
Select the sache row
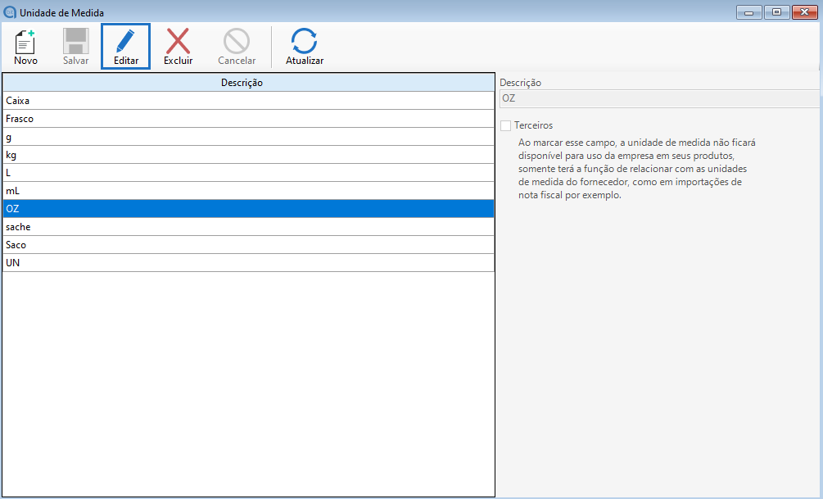[248, 227]
